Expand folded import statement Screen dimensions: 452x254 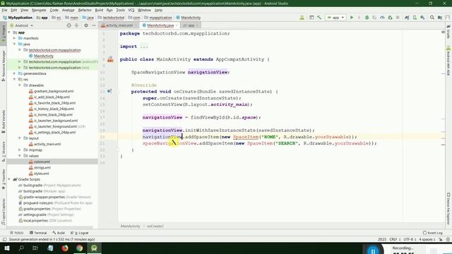click(x=144, y=47)
